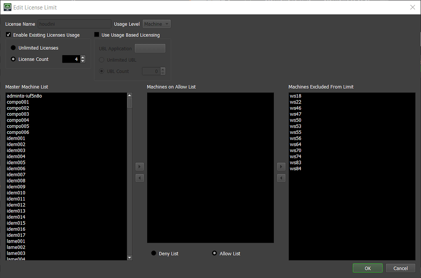Click the UBL Count up spinner arrow

pos(162,69)
